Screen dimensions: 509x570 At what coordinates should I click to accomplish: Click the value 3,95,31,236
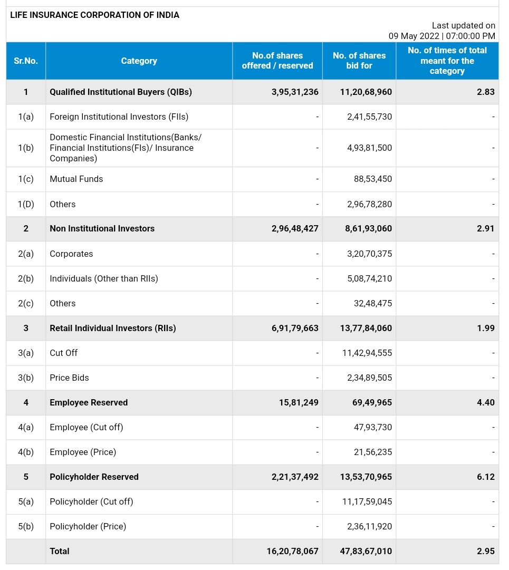tap(295, 92)
